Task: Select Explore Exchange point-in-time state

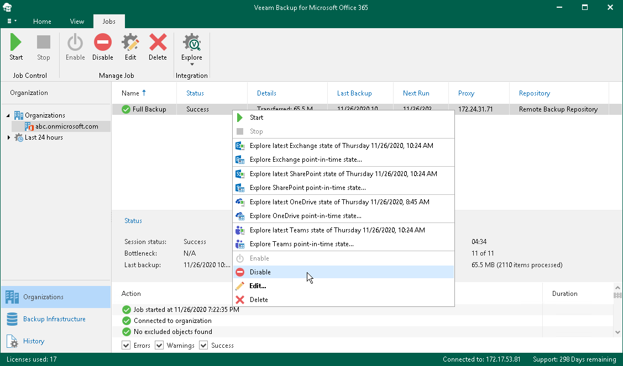Action: coord(306,160)
